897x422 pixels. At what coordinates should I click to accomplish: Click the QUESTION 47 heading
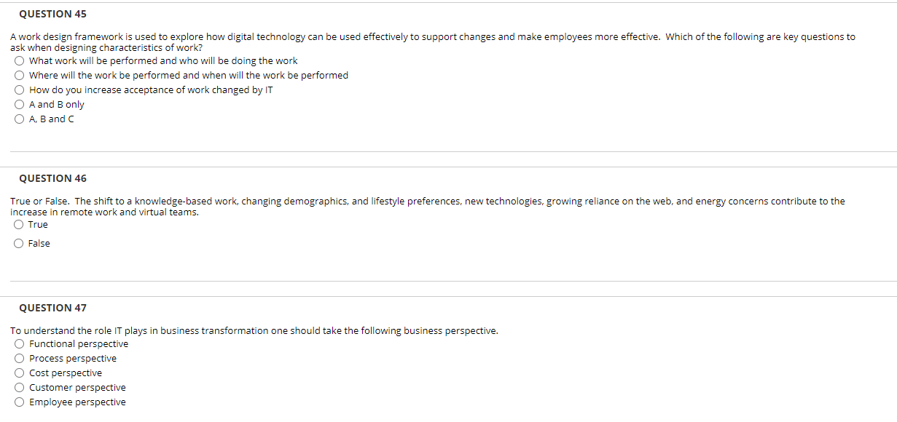pyautogui.click(x=52, y=308)
